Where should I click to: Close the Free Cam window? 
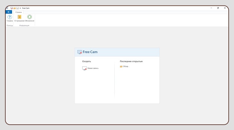(225, 8)
